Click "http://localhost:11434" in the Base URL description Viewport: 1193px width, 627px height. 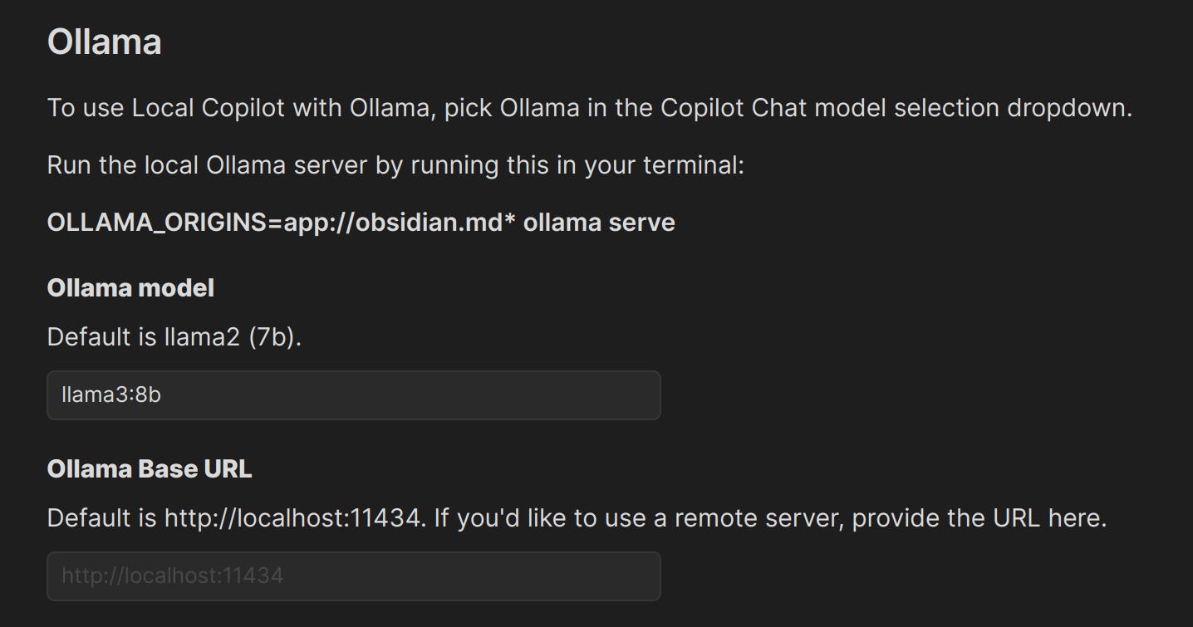pyautogui.click(x=291, y=518)
